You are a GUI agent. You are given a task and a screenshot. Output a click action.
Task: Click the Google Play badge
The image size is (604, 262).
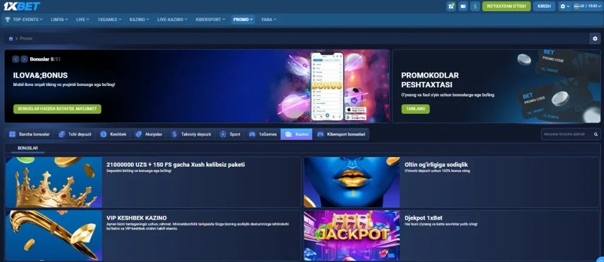click(356, 117)
